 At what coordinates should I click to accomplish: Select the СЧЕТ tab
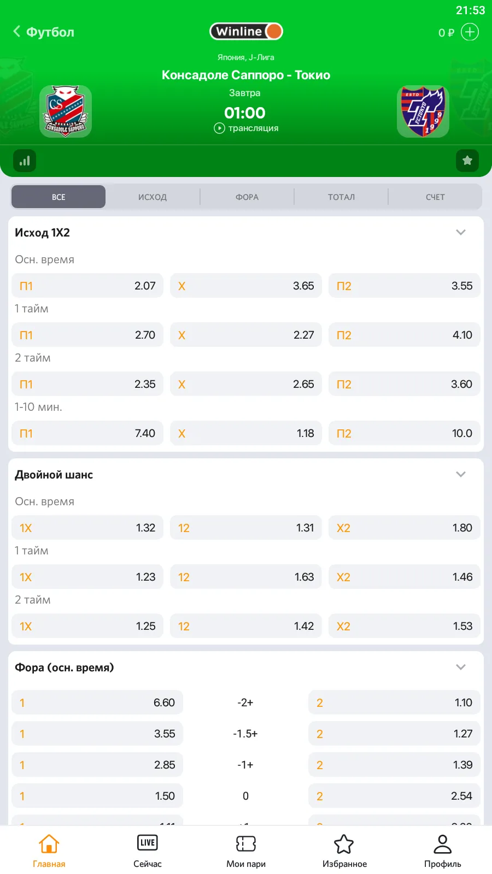click(435, 197)
